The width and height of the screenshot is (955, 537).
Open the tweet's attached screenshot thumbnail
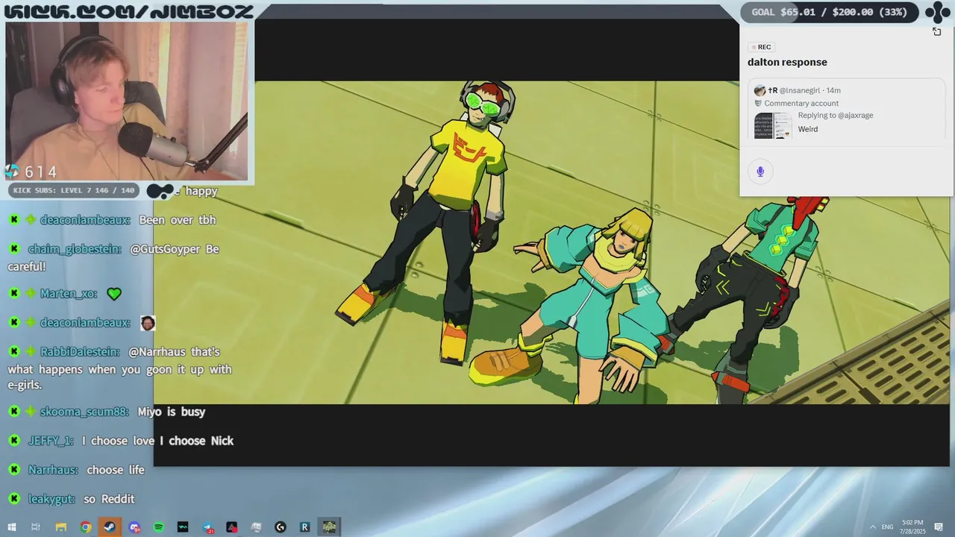tap(773, 125)
